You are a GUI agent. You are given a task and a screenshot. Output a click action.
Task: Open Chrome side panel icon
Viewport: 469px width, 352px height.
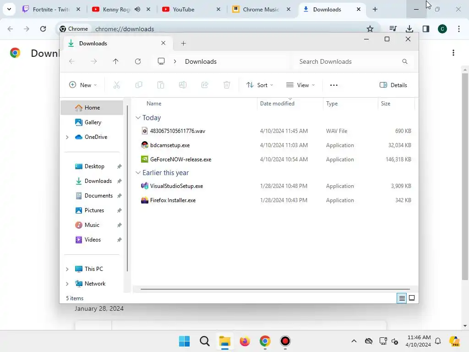tap(426, 29)
